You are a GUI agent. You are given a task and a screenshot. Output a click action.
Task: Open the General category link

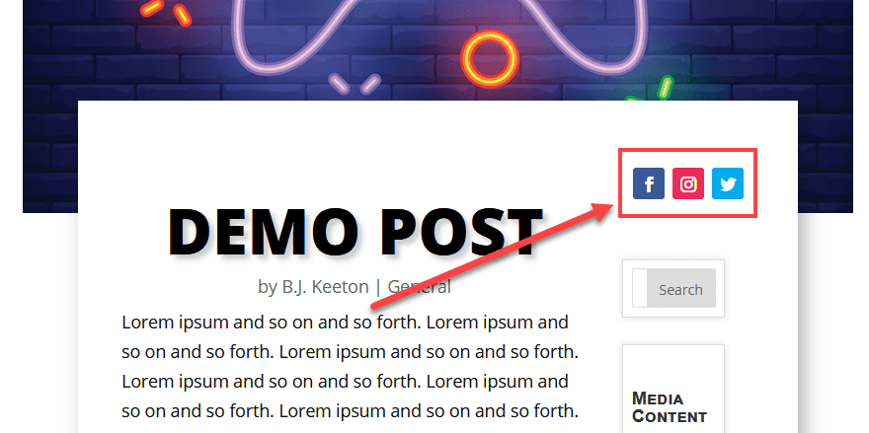pos(419,287)
